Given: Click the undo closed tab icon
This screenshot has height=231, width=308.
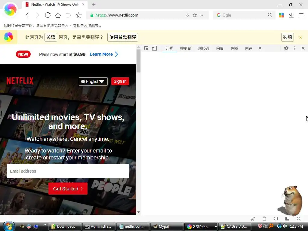Looking at the screenshot, I should (68, 15).
